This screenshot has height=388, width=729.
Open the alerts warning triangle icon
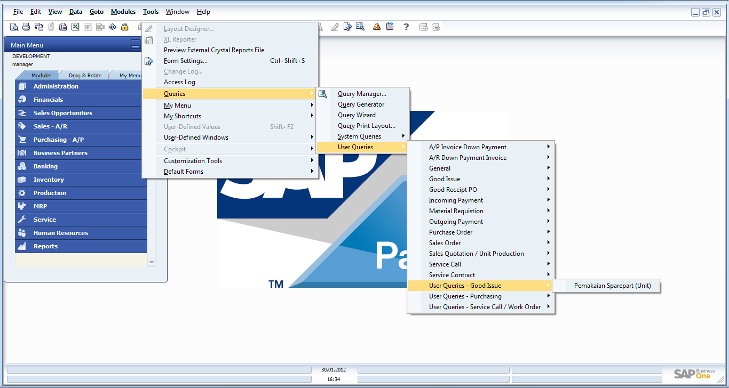tap(376, 27)
